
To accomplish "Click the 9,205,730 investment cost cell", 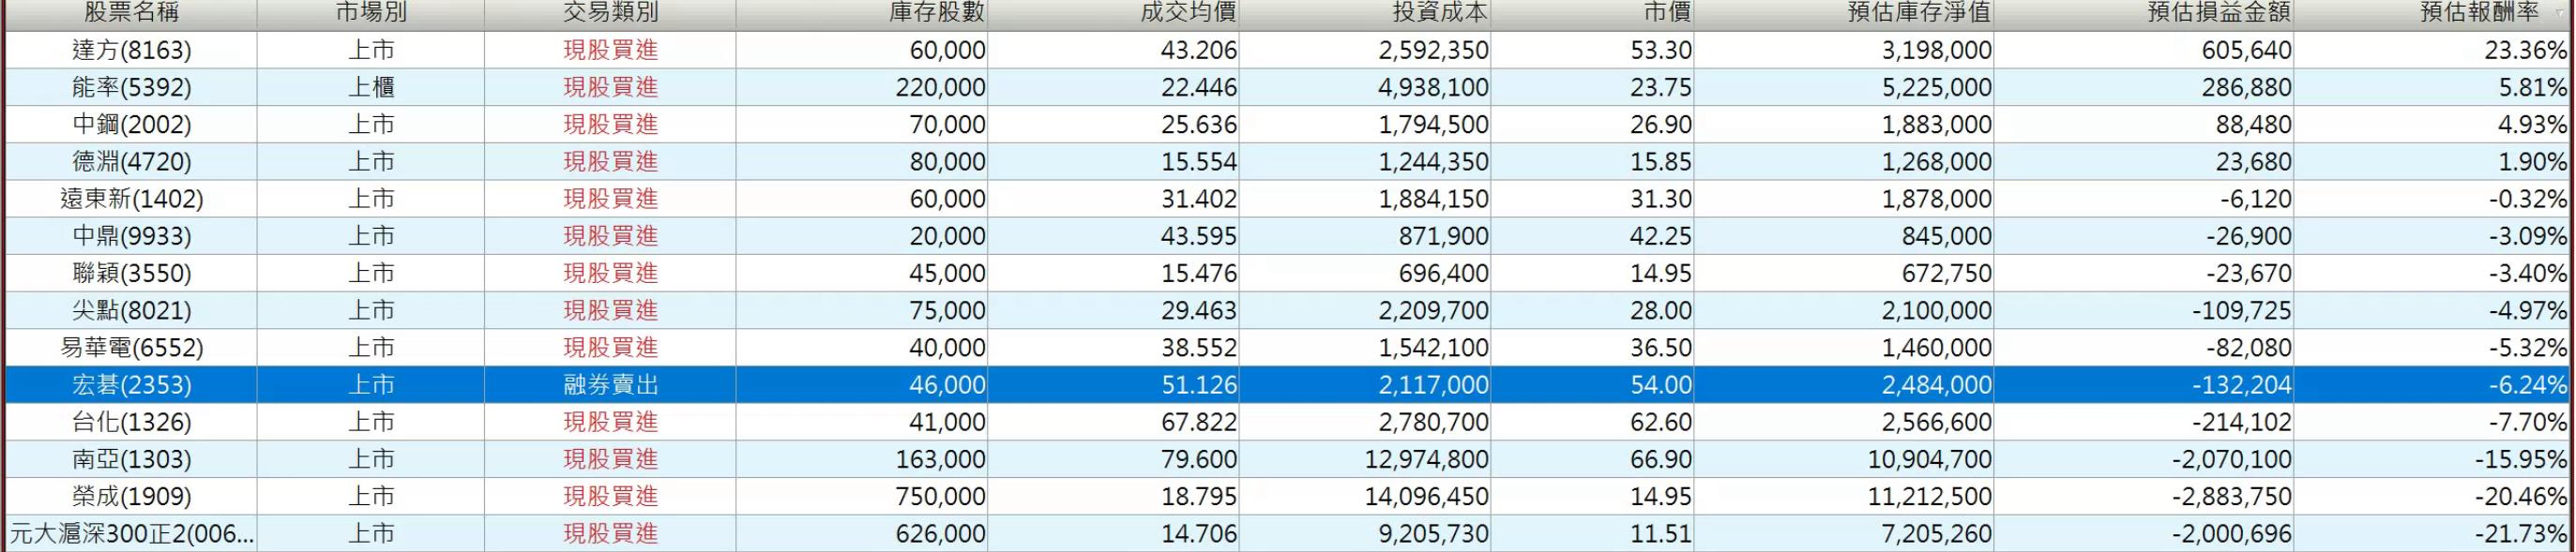I will (x=1433, y=533).
